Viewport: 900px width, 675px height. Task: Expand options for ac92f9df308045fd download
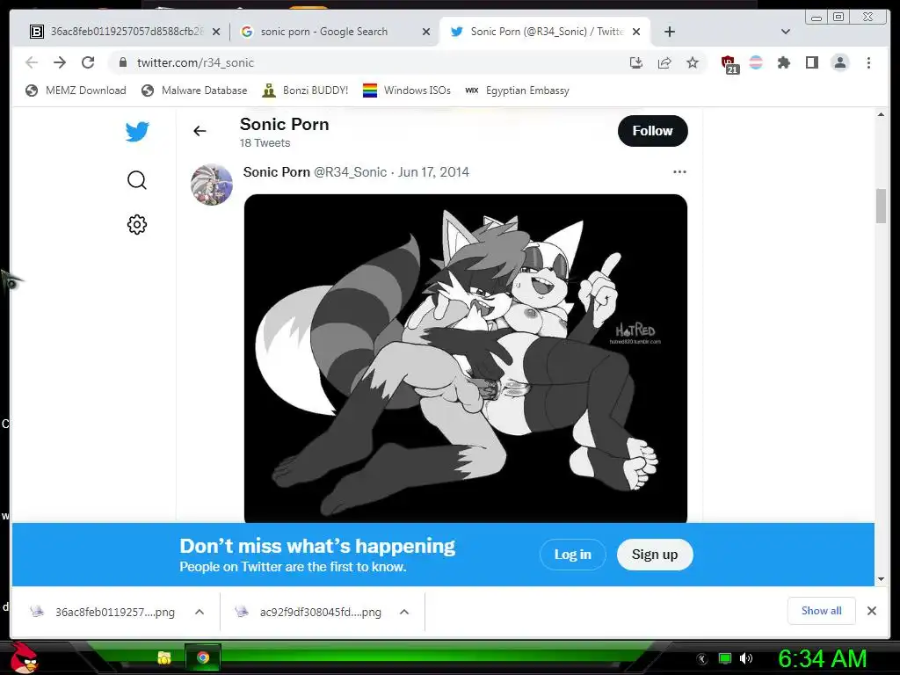coord(404,612)
